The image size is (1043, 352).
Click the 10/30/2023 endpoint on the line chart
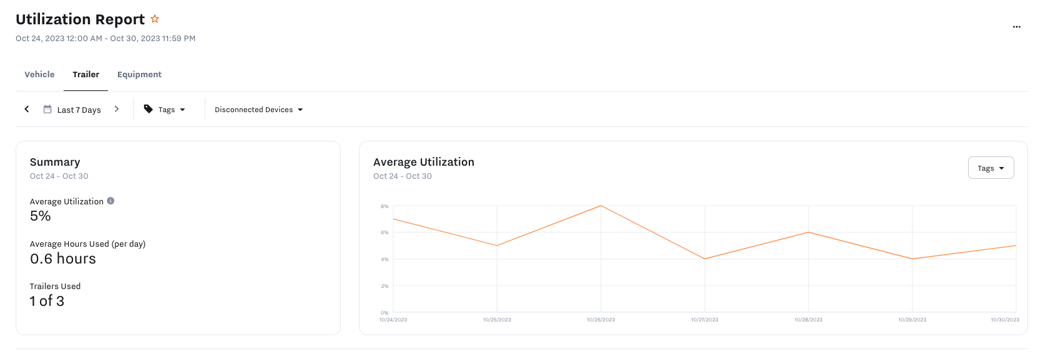[1016, 245]
